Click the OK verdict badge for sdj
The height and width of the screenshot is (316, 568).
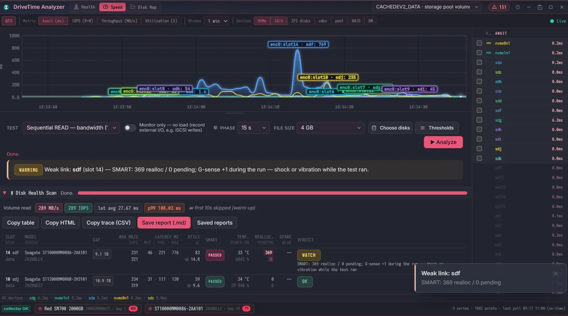click(x=305, y=282)
